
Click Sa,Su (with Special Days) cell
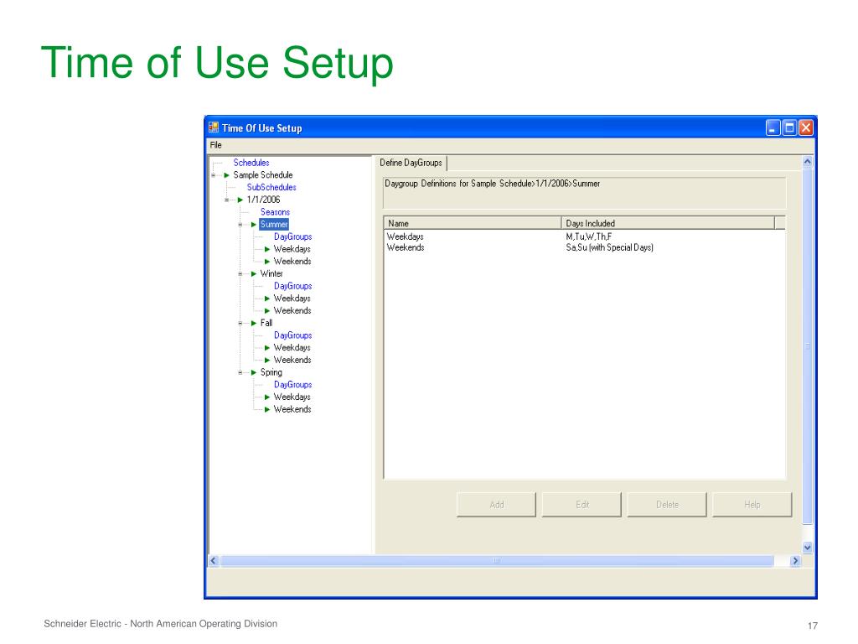[x=610, y=247]
